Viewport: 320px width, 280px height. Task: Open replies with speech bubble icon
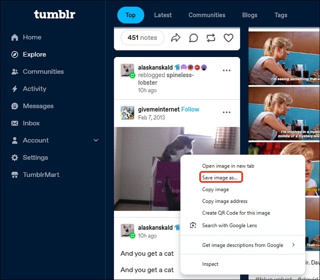click(193, 38)
